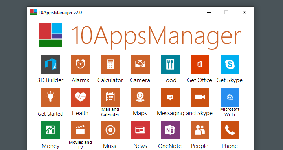
Task: Select the Maps pin icon
Action: (x=140, y=97)
